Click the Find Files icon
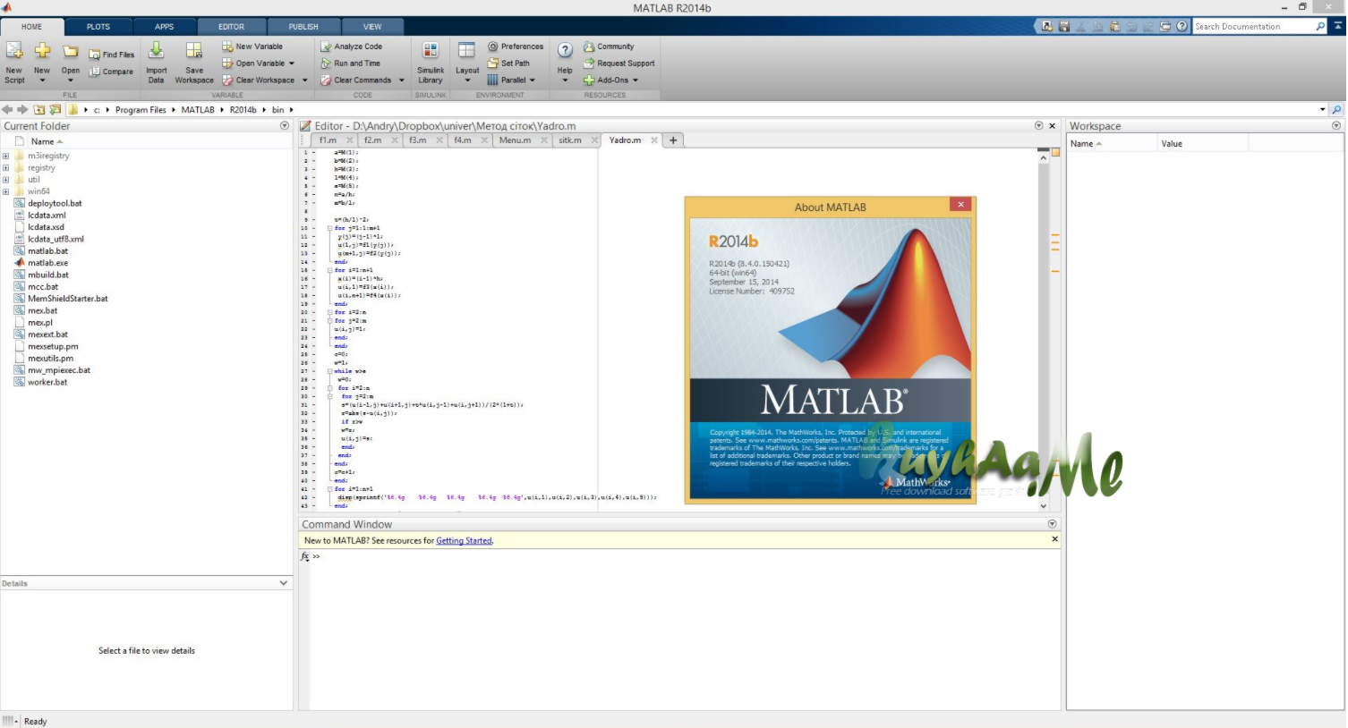The height and width of the screenshot is (728, 1348). (x=95, y=55)
